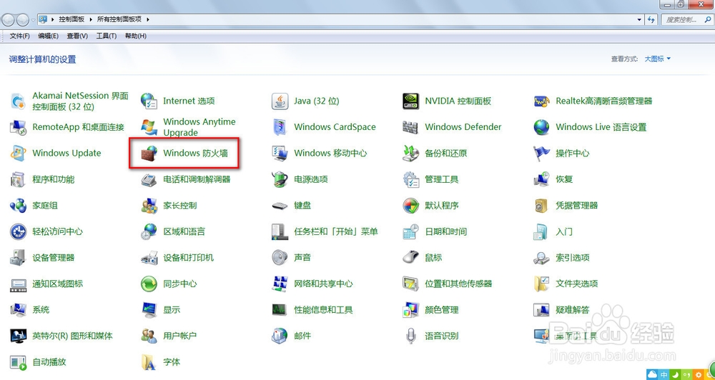Open the Windows Live 语言设置 link
This screenshot has width=715, height=380.
click(601, 127)
